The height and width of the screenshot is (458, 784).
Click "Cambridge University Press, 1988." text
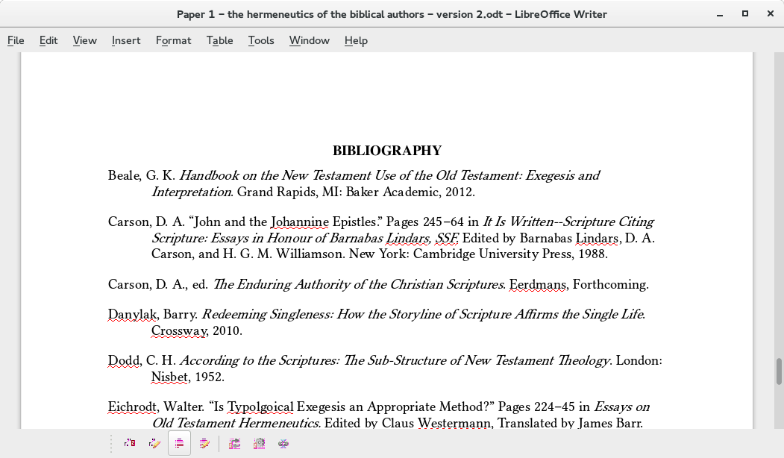(510, 254)
